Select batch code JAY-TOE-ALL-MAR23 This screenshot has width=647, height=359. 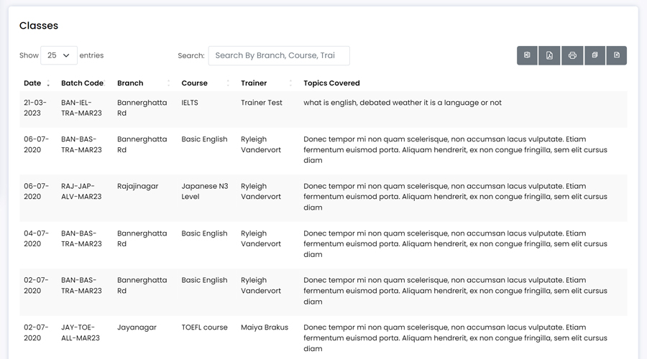pos(81,332)
